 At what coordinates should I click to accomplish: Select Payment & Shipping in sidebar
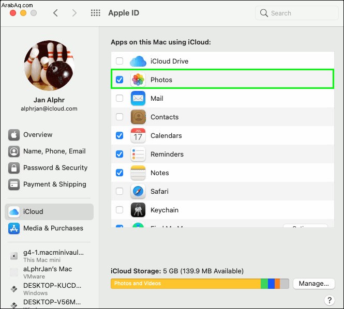49,184
